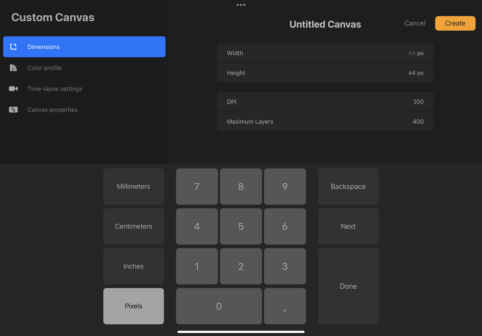Open the Color profile section

(84, 68)
